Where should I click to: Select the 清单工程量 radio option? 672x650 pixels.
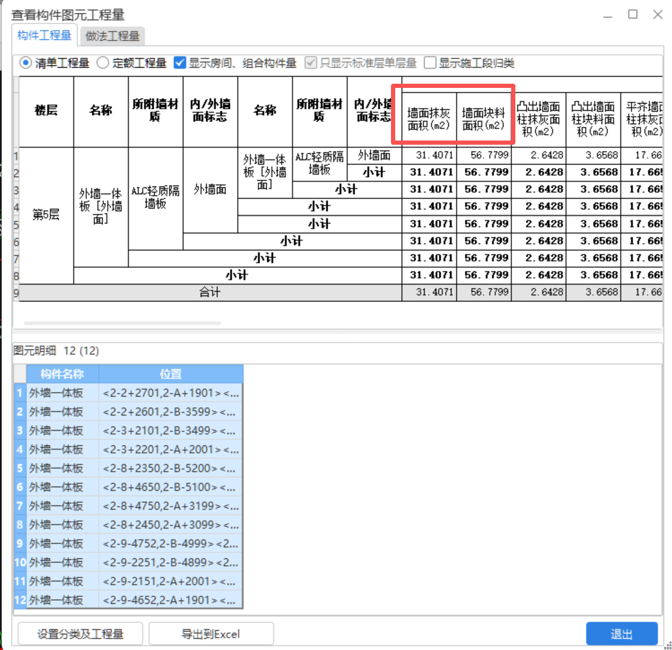pyautogui.click(x=26, y=62)
